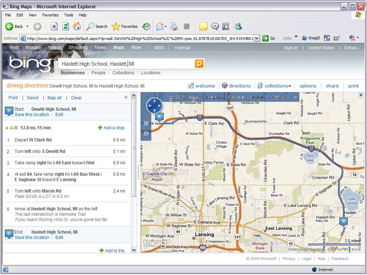The height and width of the screenshot is (275, 367).
Task: Click the SnagIt toolbar button
Action: [311, 38]
